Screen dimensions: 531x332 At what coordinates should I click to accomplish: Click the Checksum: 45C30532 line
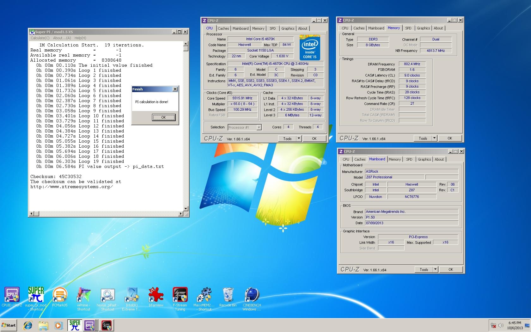click(x=56, y=176)
